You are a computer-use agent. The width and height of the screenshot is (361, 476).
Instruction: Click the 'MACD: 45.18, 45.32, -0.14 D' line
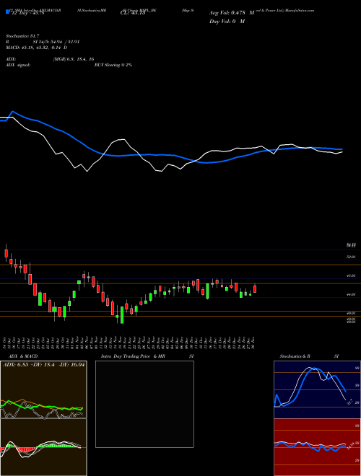coord(37,48)
